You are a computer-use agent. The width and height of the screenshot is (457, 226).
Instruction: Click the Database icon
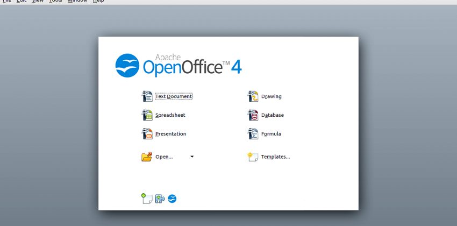253,115
